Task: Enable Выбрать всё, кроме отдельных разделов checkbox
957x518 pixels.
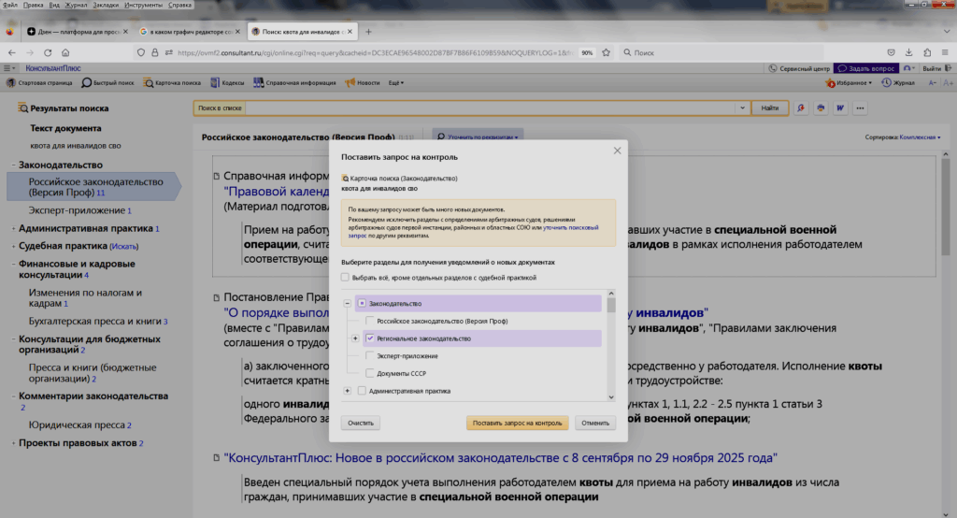Action: coord(346,278)
